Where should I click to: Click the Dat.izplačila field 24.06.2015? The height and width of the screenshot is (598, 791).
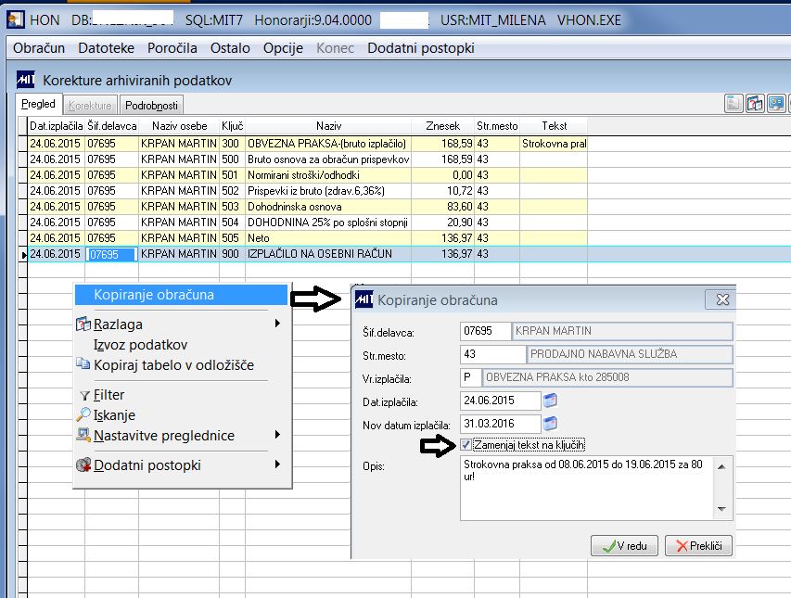point(501,401)
